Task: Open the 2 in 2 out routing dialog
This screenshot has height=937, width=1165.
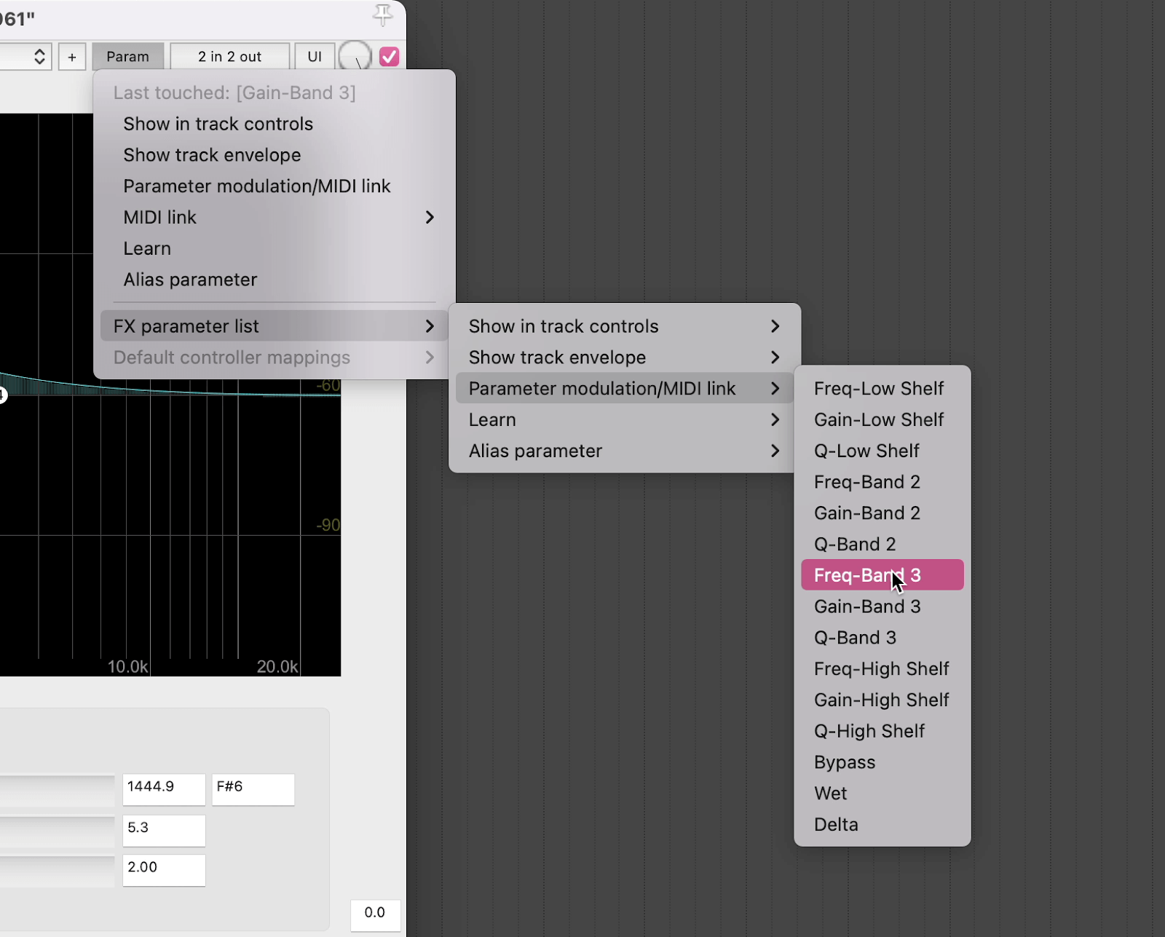Action: (229, 56)
